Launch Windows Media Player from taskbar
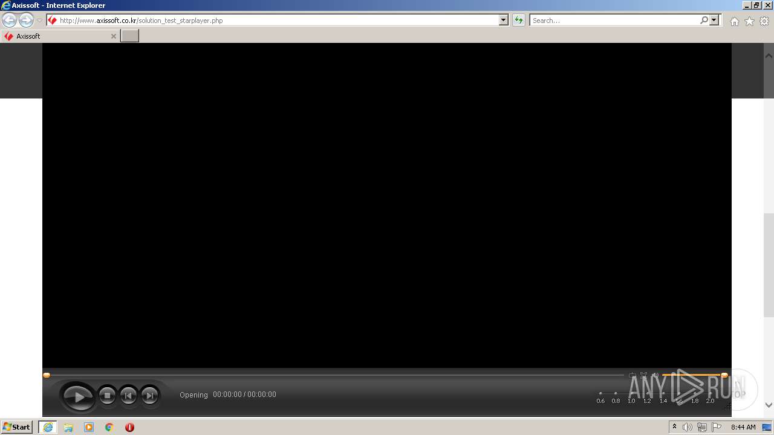 [x=89, y=427]
